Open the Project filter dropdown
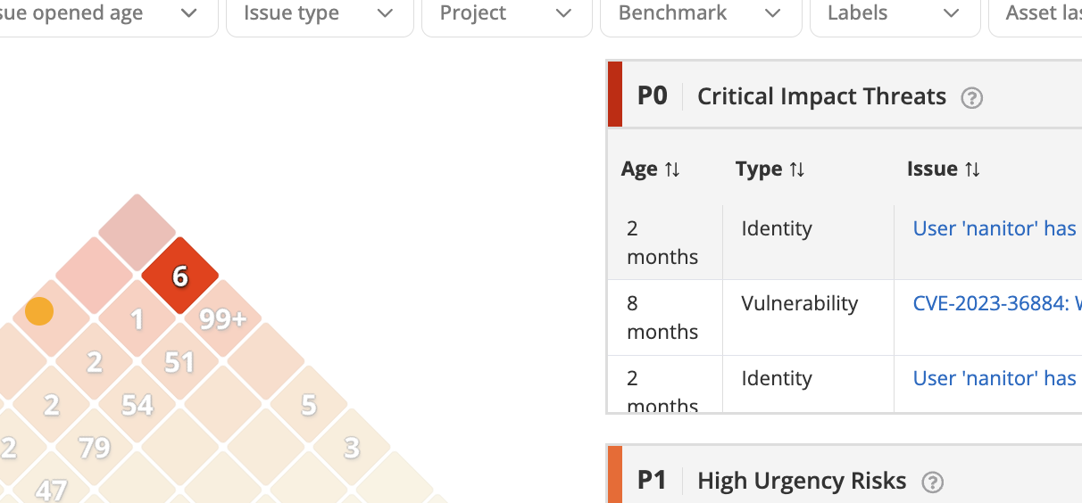Viewport: 1082px width, 503px height. coord(506,13)
